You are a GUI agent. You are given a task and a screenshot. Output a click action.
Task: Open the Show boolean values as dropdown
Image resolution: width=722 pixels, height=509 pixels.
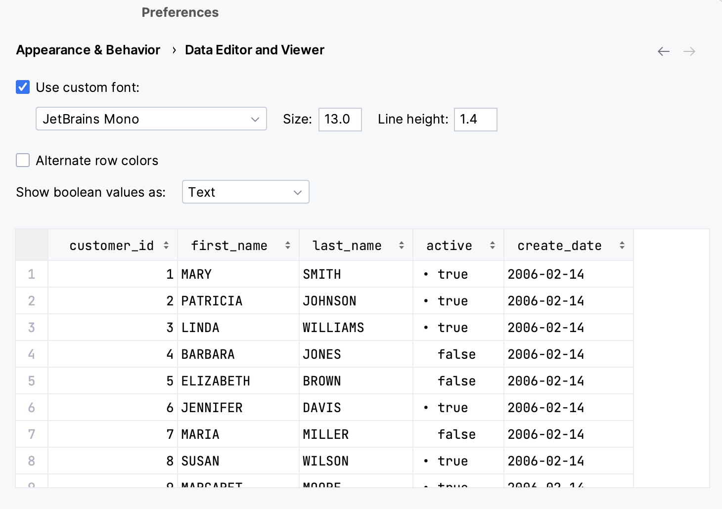click(245, 192)
